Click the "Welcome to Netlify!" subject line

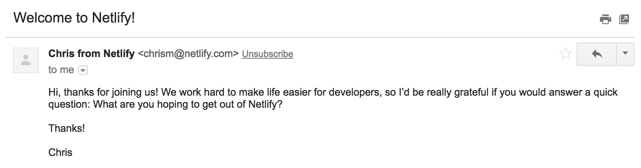[74, 18]
